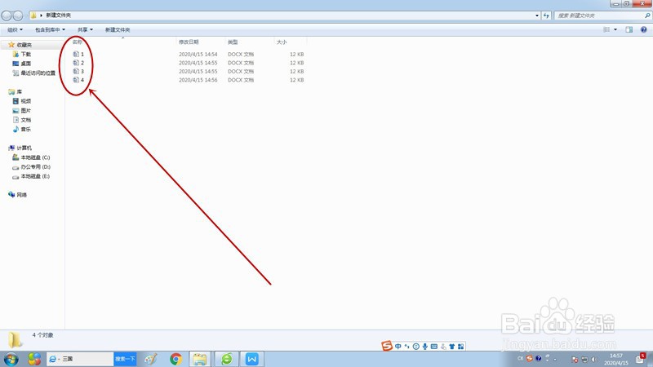
Task: Sort by the 修改日期 column header
Action: coord(189,42)
